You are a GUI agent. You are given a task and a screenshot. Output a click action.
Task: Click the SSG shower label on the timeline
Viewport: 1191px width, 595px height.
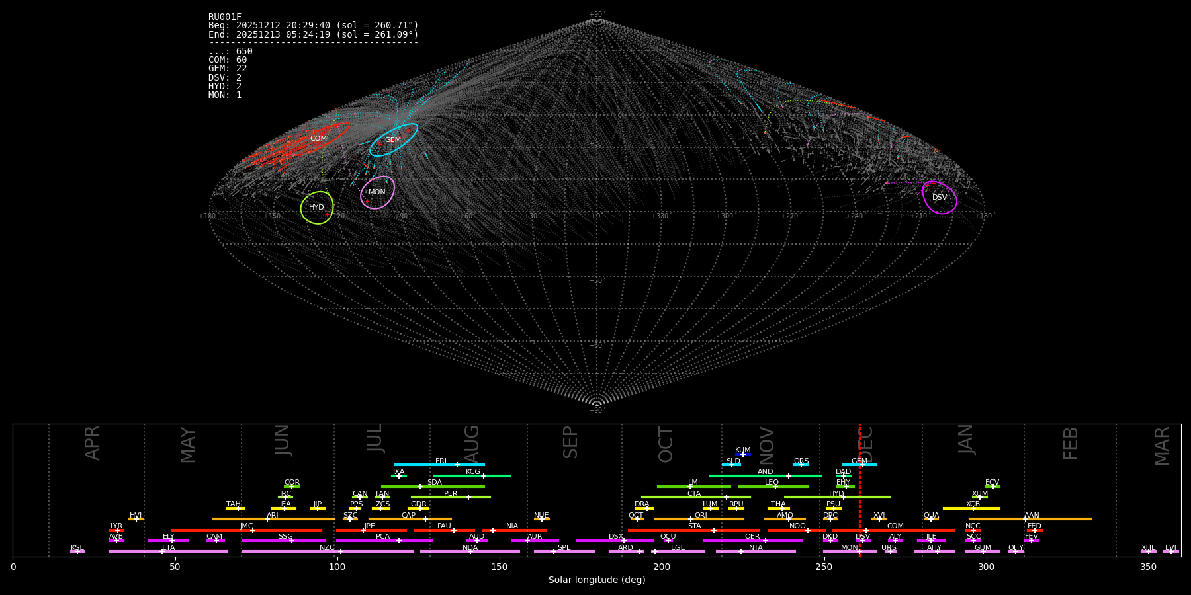285,537
